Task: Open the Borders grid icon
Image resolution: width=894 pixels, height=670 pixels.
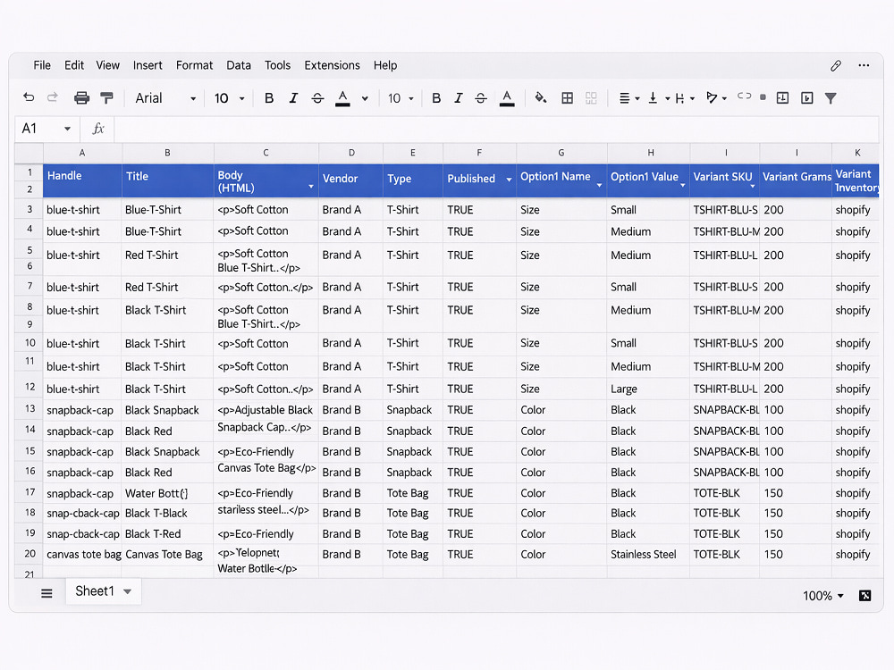Action: click(x=568, y=98)
